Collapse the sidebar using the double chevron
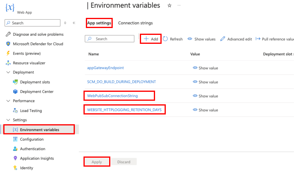The width and height of the screenshot is (294, 172). tap(74, 23)
